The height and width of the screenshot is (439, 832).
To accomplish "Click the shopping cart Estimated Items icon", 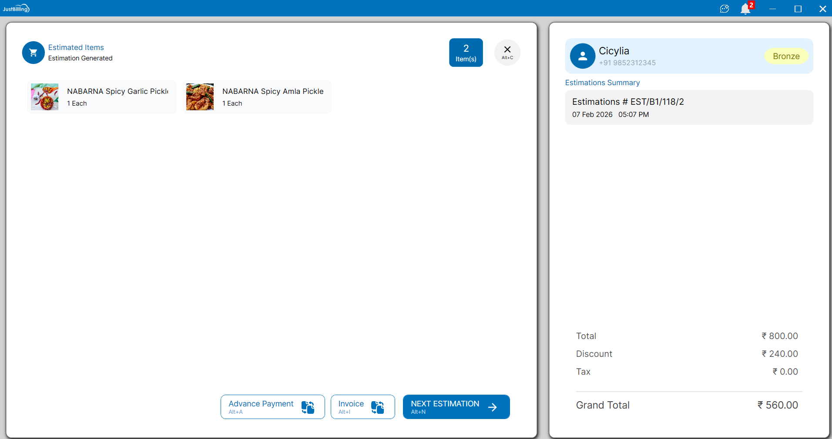I will [33, 53].
